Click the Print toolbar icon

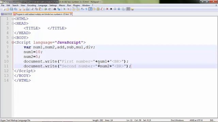pyautogui.click(x=27, y=9)
